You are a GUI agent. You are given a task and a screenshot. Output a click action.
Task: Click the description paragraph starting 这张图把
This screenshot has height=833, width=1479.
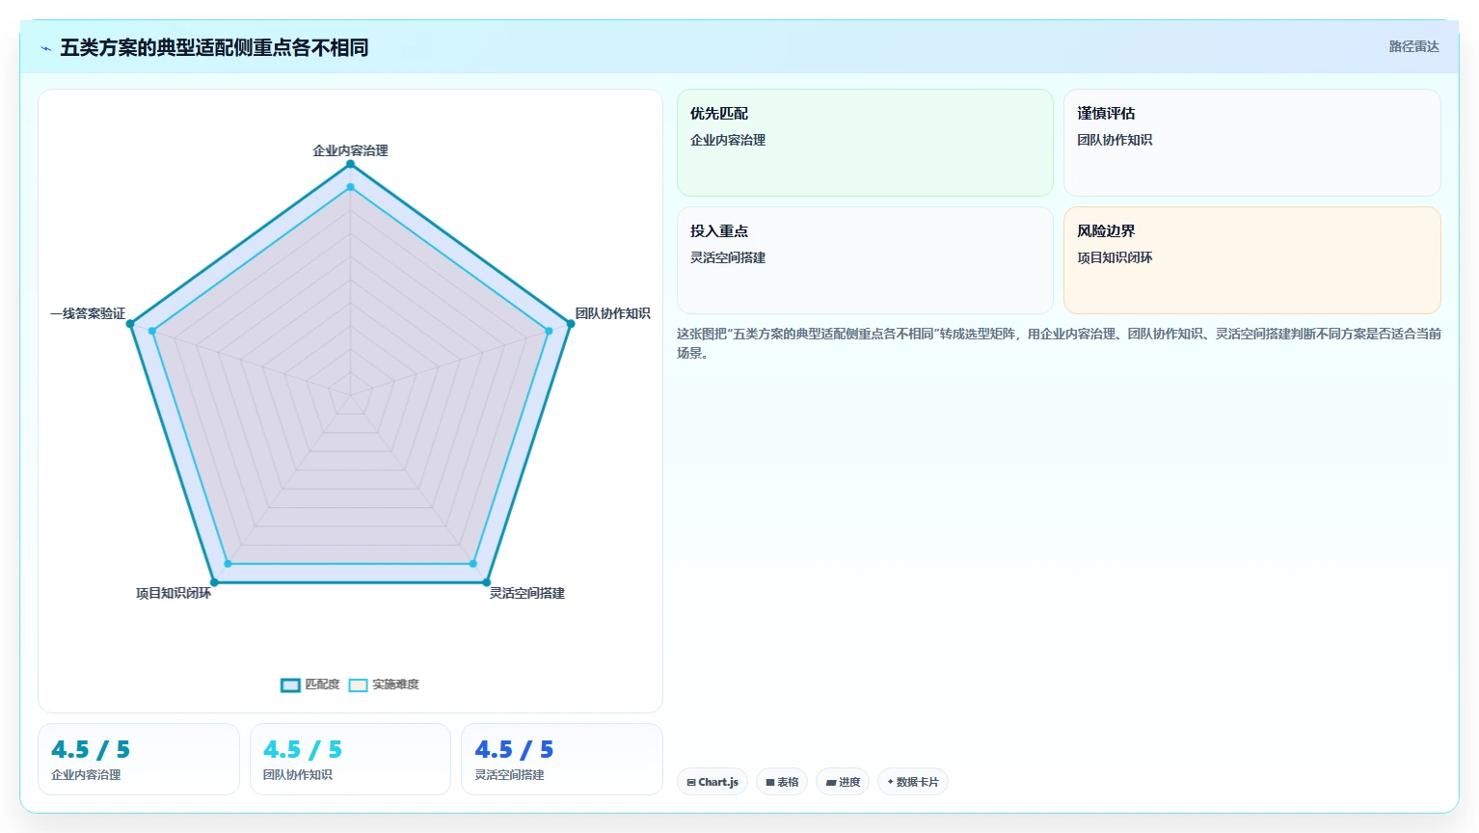1059,343
